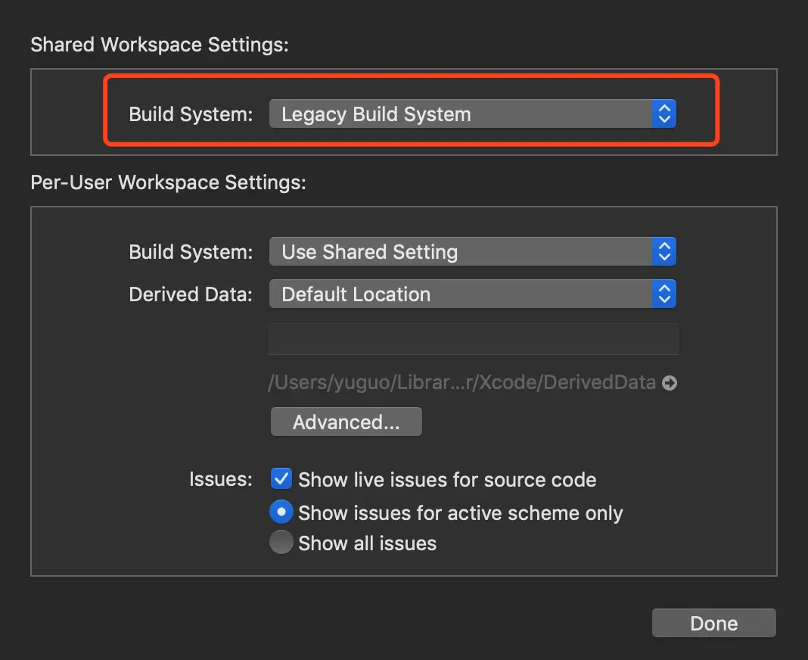Click the empty Derived Data path field
Viewport: 808px width, 660px height.
click(x=474, y=339)
